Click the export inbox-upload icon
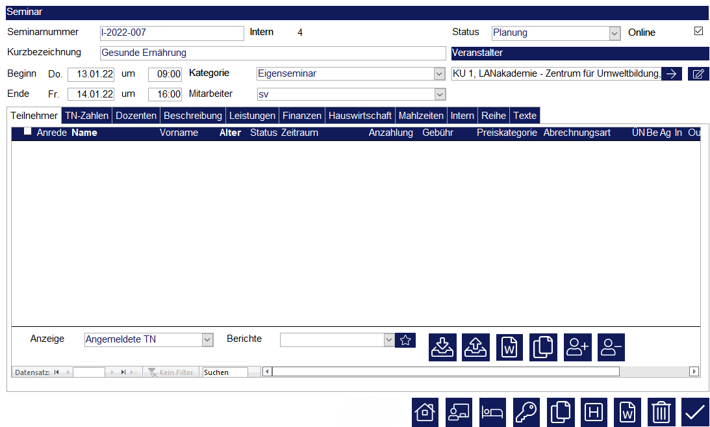 476,347
